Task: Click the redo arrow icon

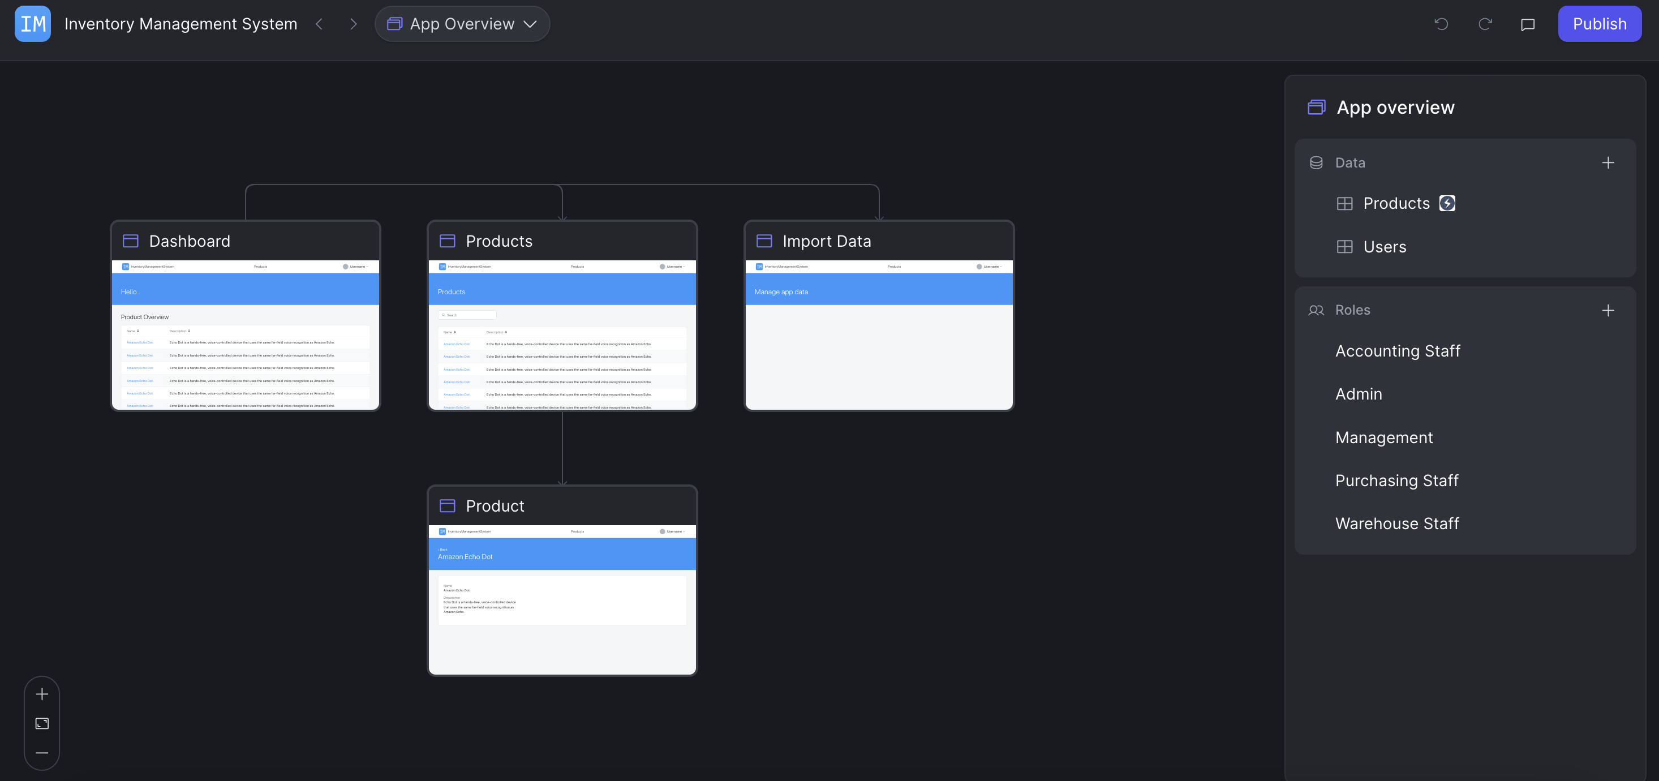Action: tap(1485, 24)
